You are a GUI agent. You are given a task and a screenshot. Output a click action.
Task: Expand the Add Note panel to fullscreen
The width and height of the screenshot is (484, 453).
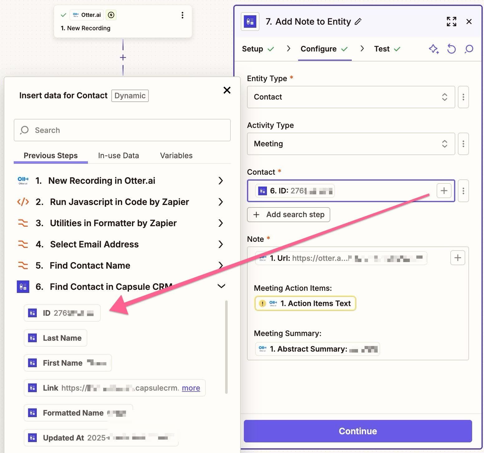pos(451,22)
